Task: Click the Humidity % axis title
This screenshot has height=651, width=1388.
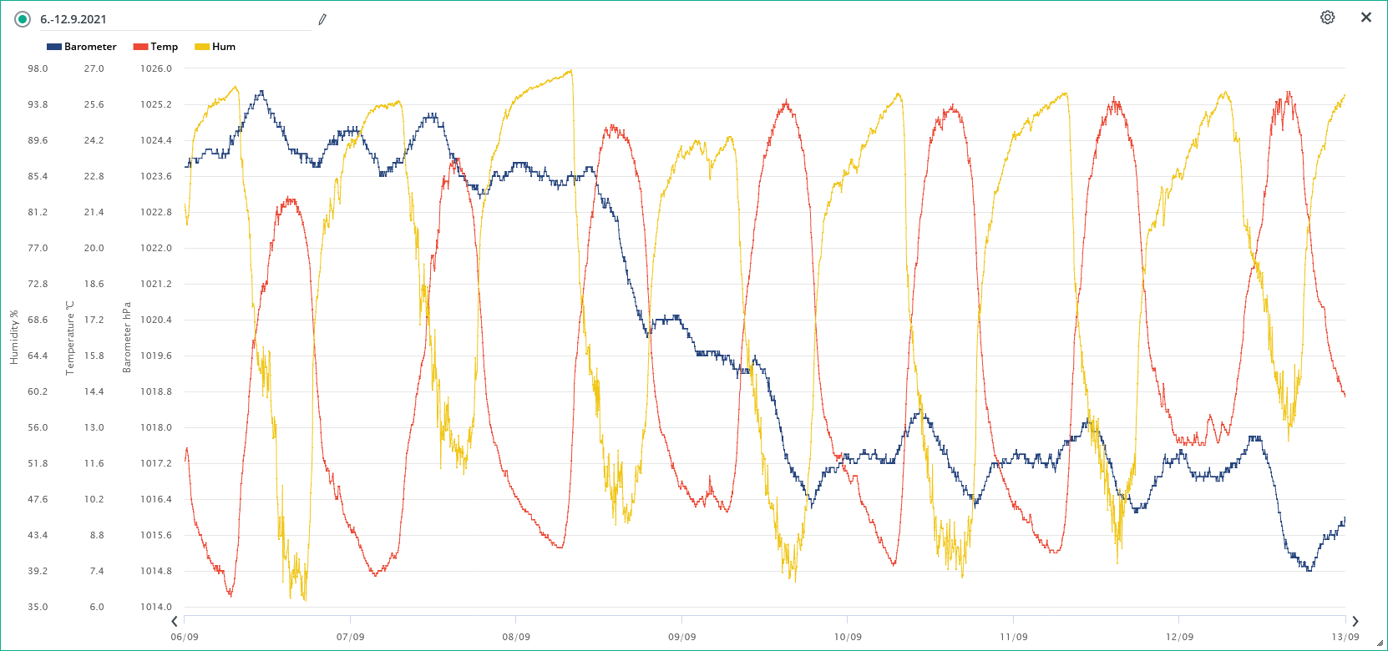Action: coord(13,337)
